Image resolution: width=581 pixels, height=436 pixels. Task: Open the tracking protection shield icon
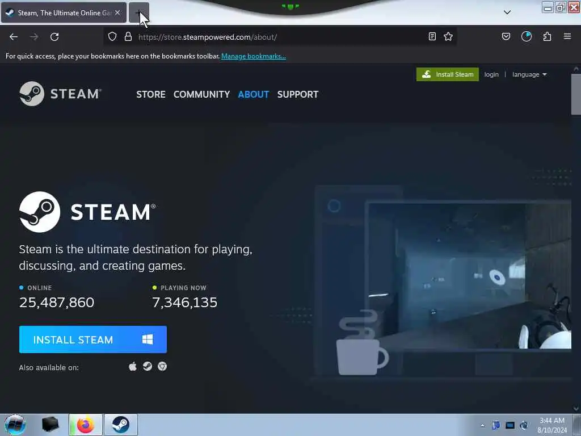coord(112,37)
